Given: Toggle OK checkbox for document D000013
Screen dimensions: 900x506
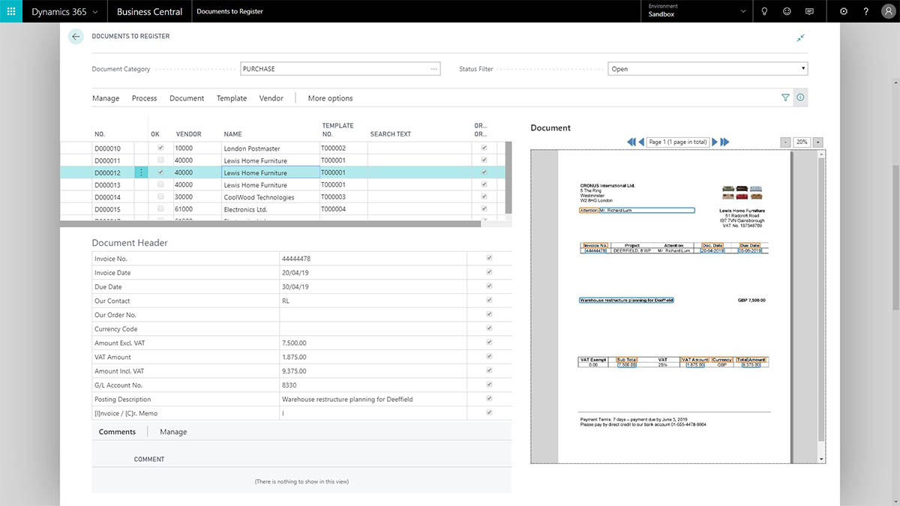Looking at the screenshot, I should point(160,184).
